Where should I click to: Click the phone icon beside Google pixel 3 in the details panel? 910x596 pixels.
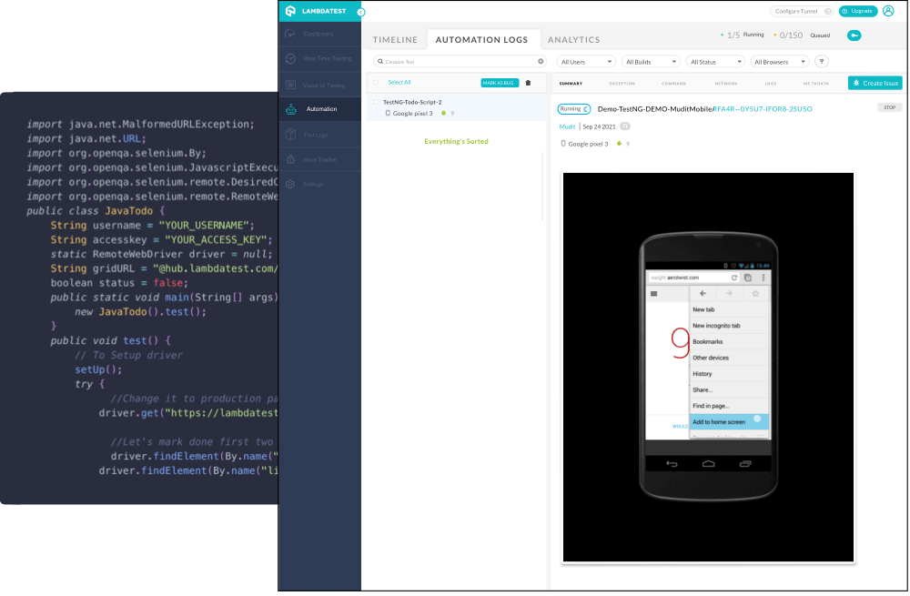click(563, 144)
